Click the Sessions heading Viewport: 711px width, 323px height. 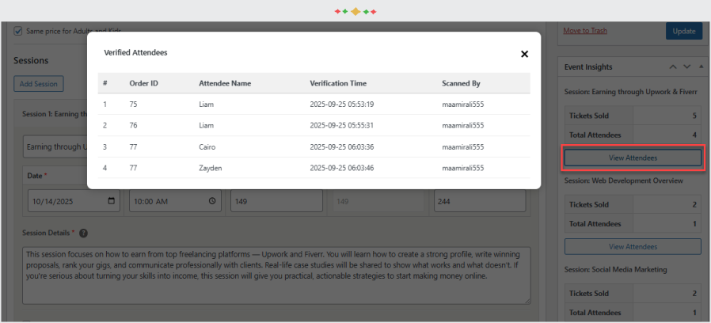(x=31, y=60)
